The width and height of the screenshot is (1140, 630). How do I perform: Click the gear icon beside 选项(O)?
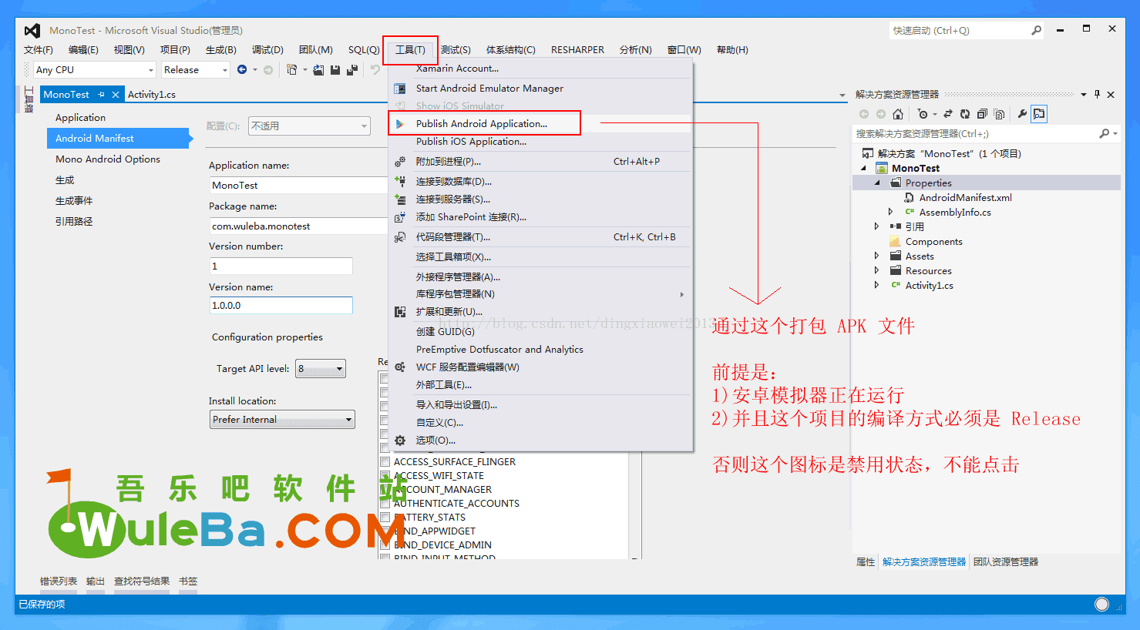[x=400, y=441]
